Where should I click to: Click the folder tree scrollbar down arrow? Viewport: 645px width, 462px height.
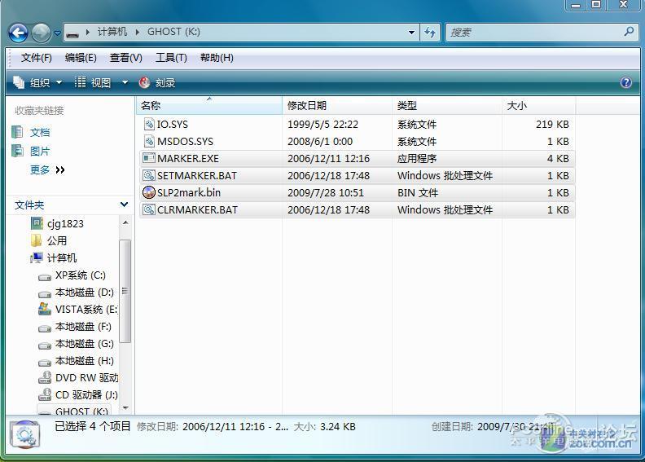coord(125,408)
